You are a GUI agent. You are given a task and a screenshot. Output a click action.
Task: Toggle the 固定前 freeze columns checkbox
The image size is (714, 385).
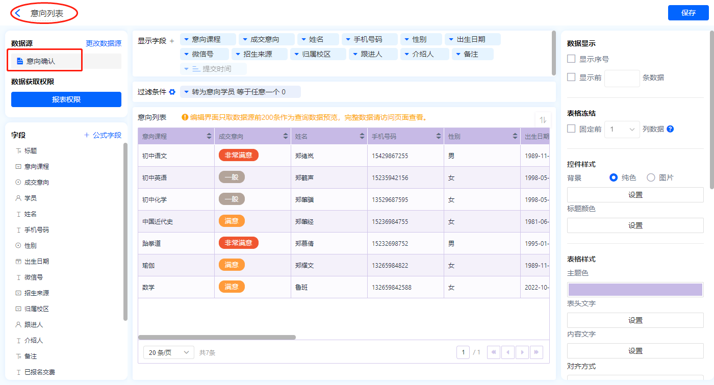pos(572,129)
